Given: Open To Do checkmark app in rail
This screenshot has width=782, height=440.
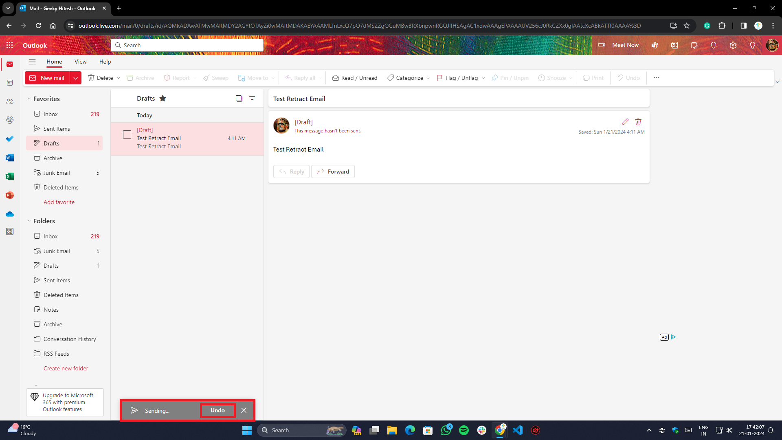Looking at the screenshot, I should click(x=10, y=139).
